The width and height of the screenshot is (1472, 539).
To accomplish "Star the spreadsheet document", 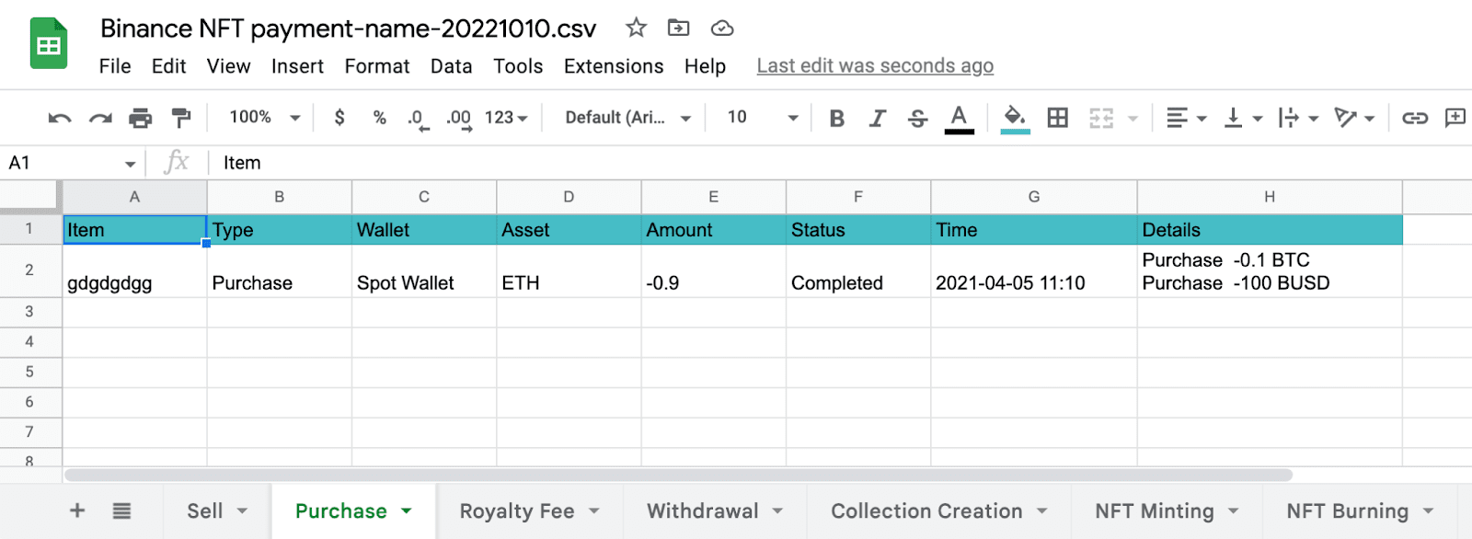I will coord(636,28).
